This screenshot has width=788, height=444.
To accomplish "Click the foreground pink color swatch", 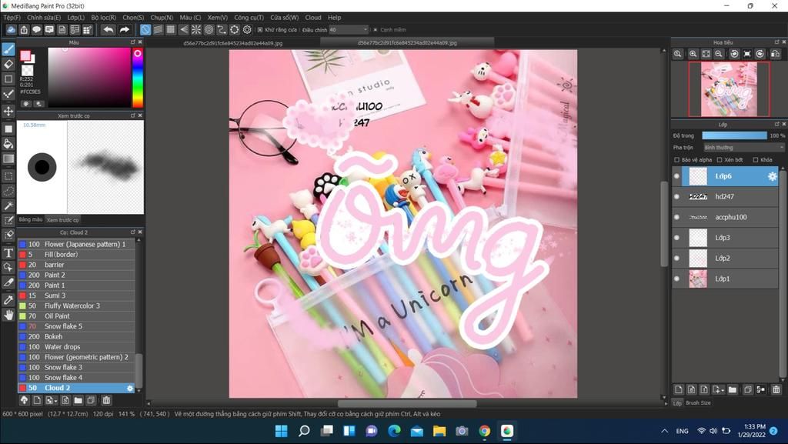I will (25, 55).
